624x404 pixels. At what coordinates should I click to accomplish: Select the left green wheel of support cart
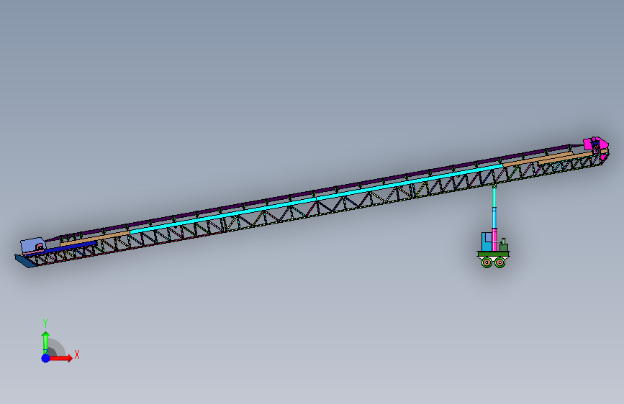pyautogui.click(x=487, y=262)
